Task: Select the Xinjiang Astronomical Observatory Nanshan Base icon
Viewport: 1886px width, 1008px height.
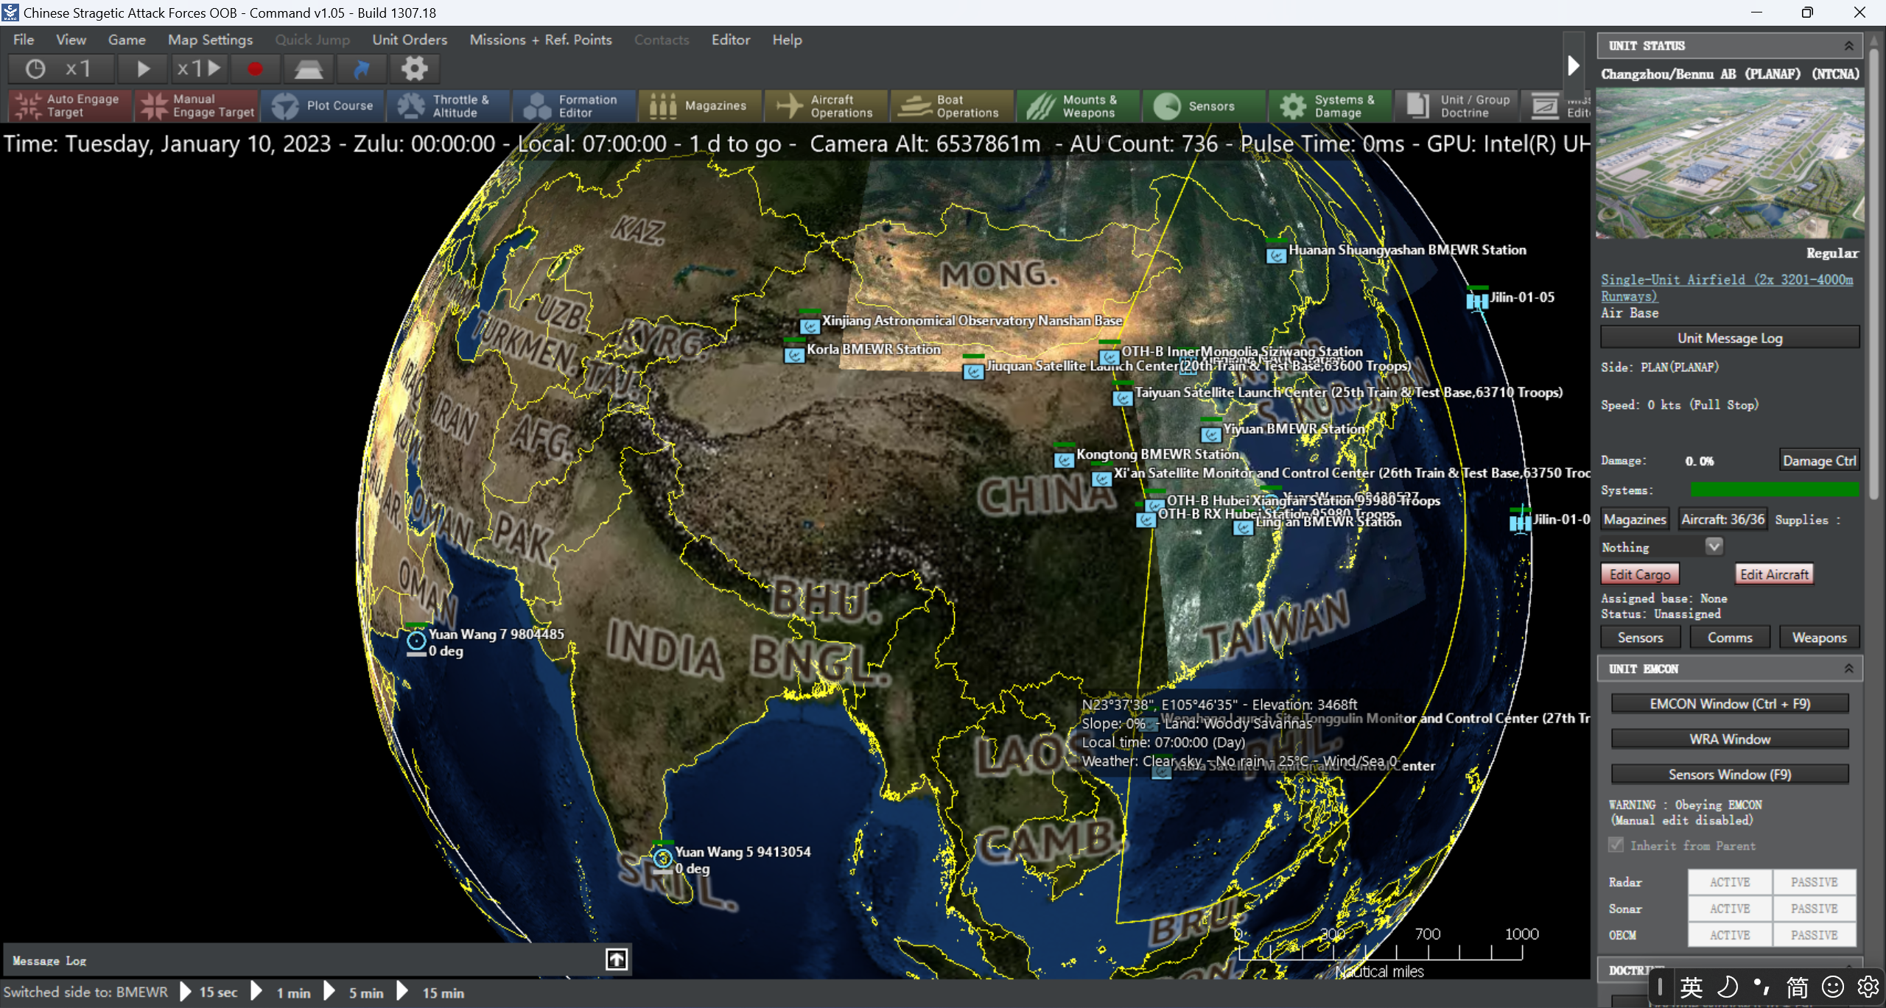Action: [810, 325]
